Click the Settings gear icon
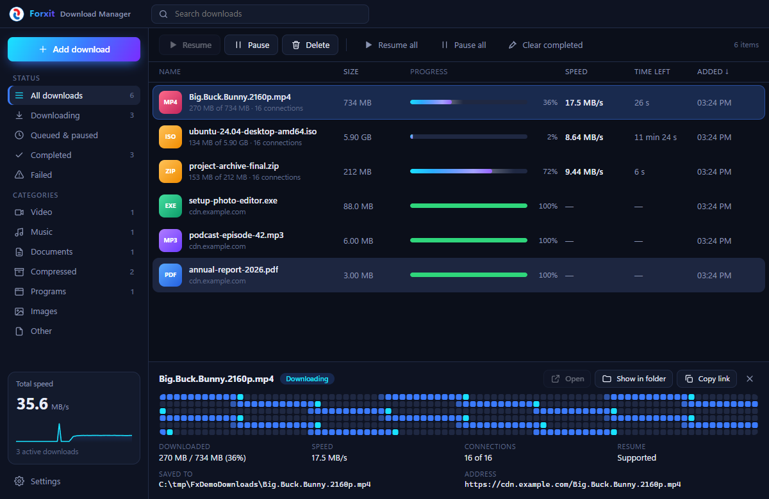This screenshot has width=769, height=499. click(19, 481)
